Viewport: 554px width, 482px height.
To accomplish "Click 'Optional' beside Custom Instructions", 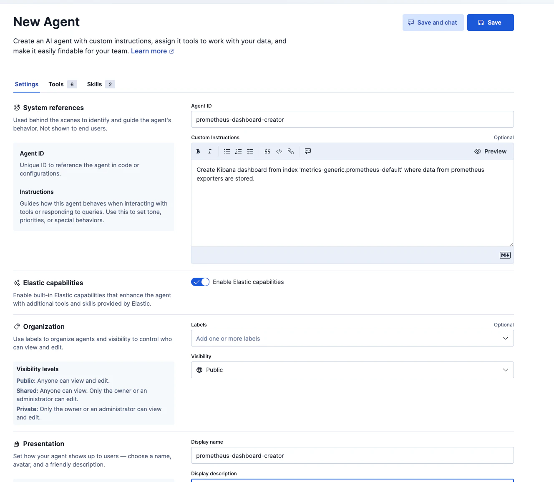I will pyautogui.click(x=504, y=138).
